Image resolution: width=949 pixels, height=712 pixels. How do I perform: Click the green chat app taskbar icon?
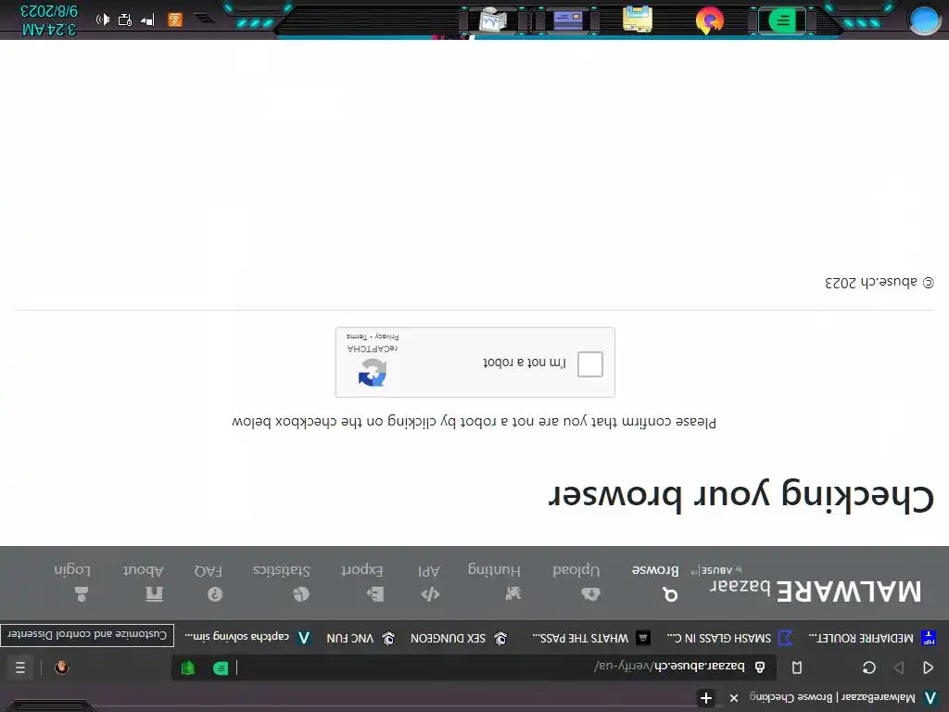[x=783, y=20]
